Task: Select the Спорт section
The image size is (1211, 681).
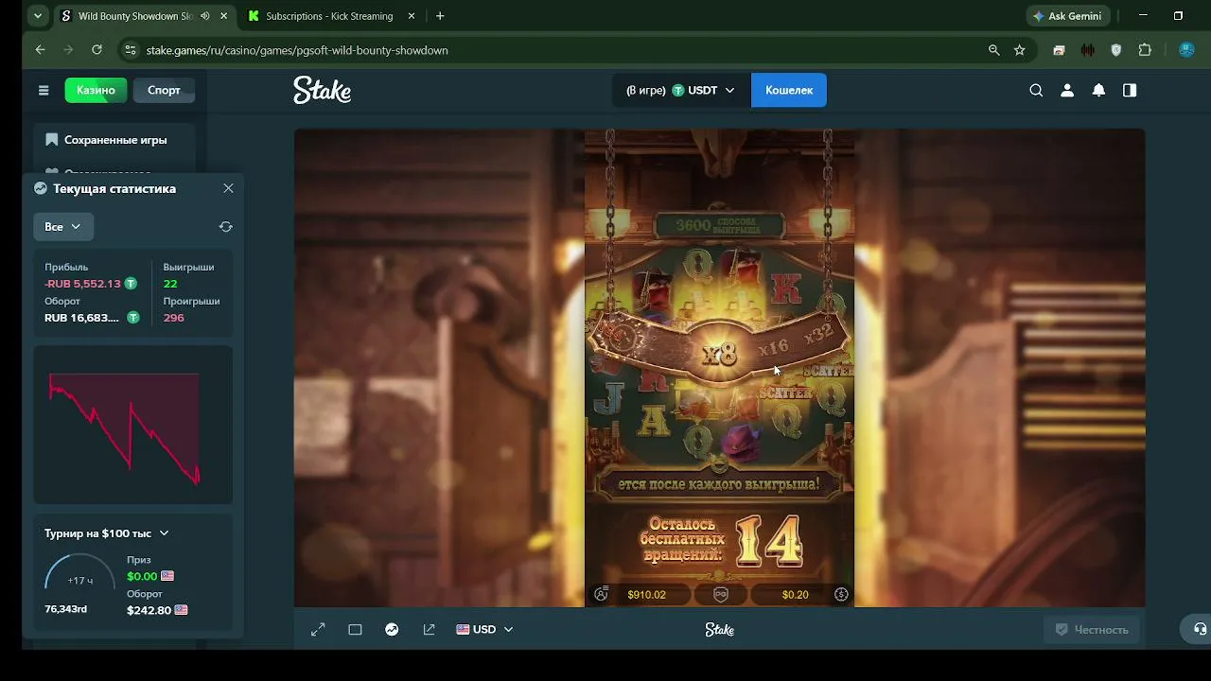Action: pos(164,91)
